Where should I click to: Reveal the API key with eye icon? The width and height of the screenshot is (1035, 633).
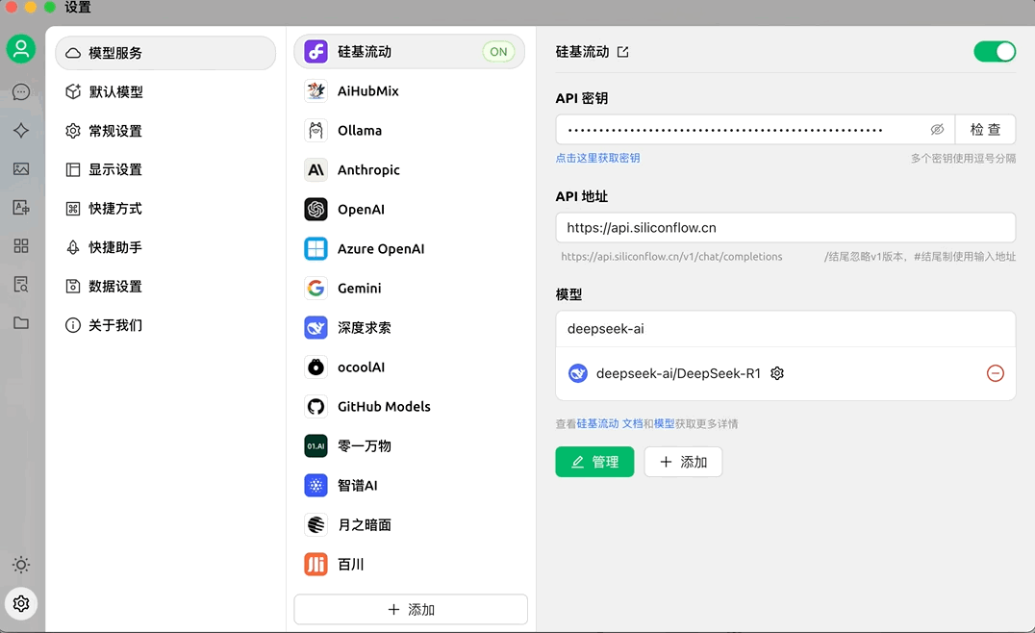pyautogui.click(x=937, y=130)
